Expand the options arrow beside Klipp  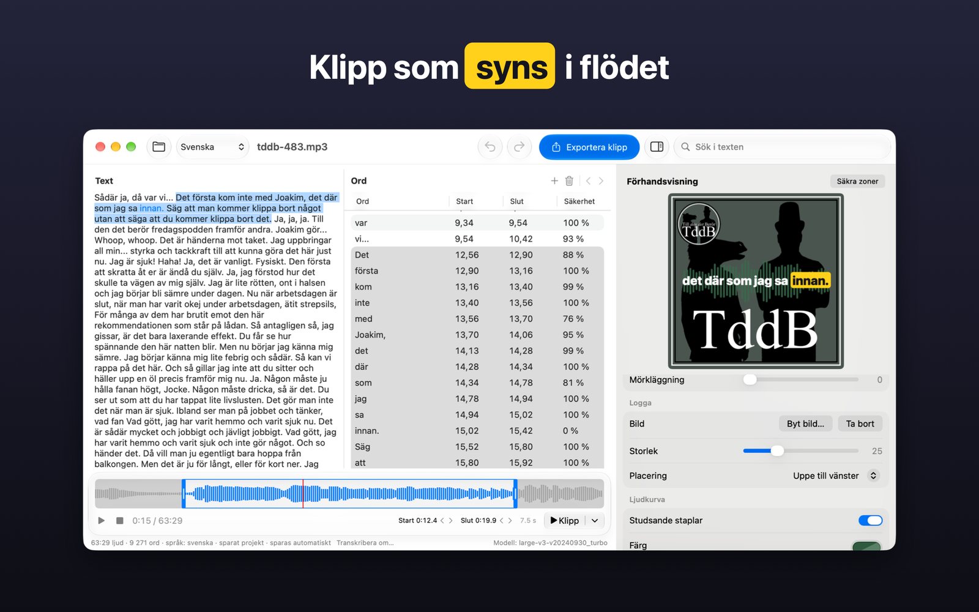pos(595,521)
